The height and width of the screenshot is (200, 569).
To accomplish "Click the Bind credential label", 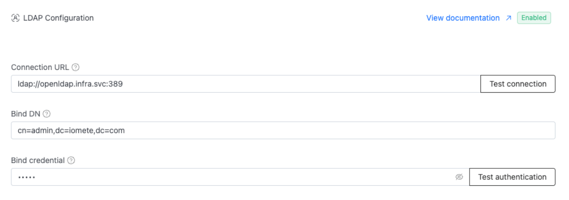I will coord(38,160).
